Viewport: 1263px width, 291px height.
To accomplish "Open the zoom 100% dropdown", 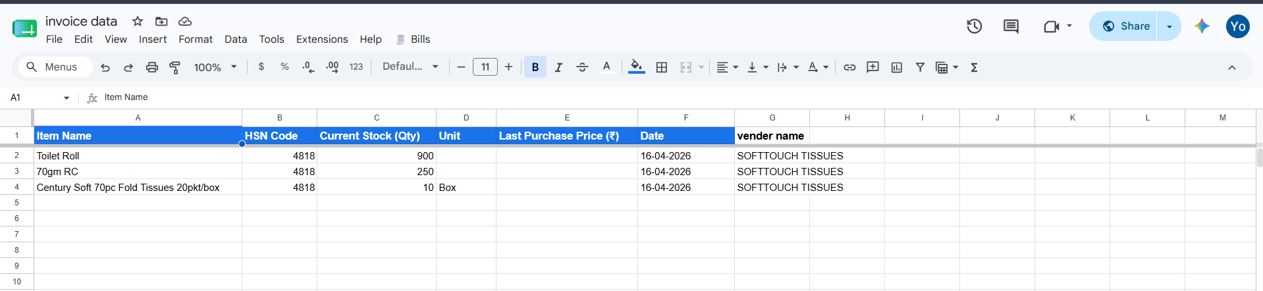I will pos(215,67).
